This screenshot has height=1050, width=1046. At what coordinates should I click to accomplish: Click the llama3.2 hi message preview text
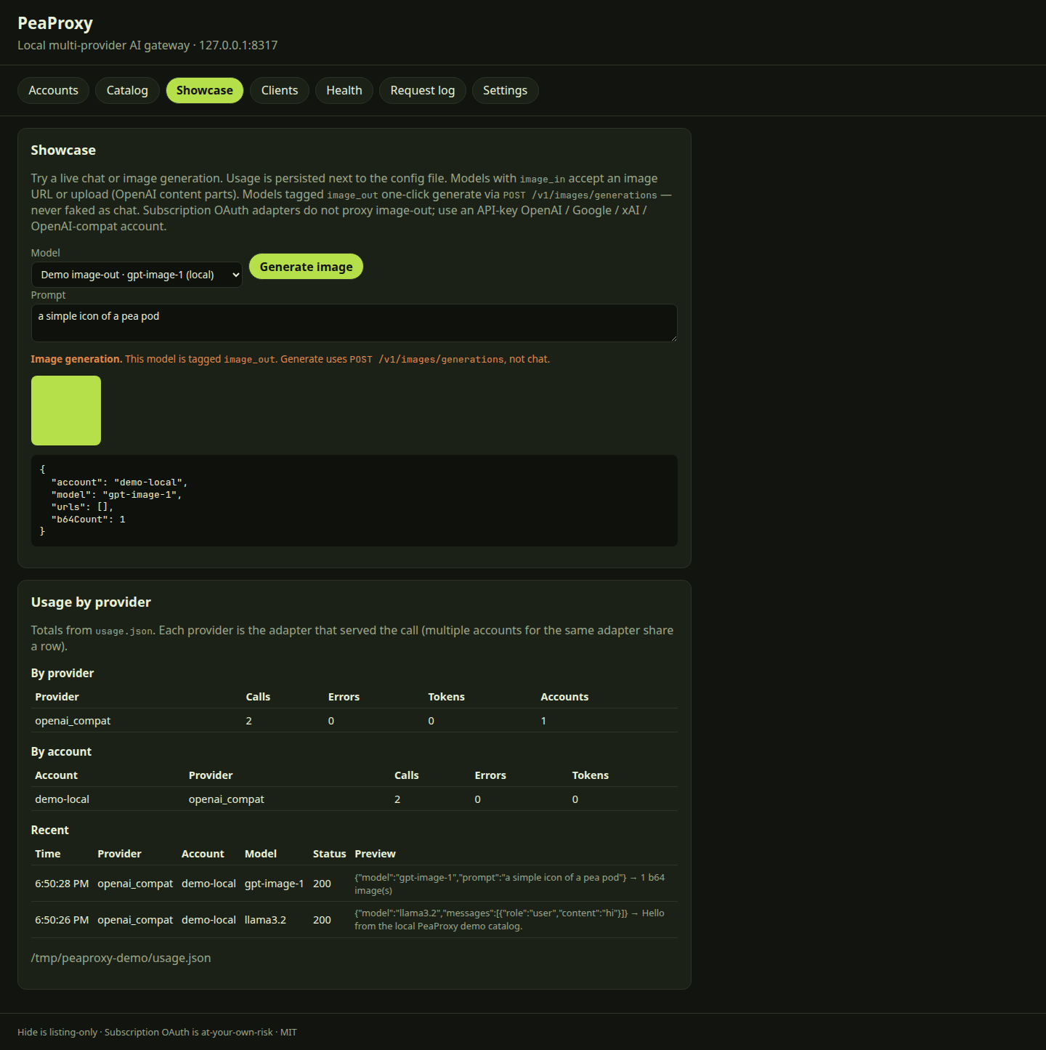509,919
